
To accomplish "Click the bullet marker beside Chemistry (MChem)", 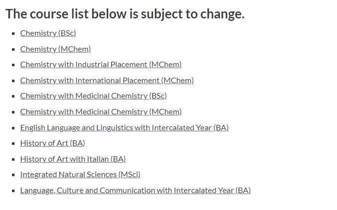I will tap(13, 49).
